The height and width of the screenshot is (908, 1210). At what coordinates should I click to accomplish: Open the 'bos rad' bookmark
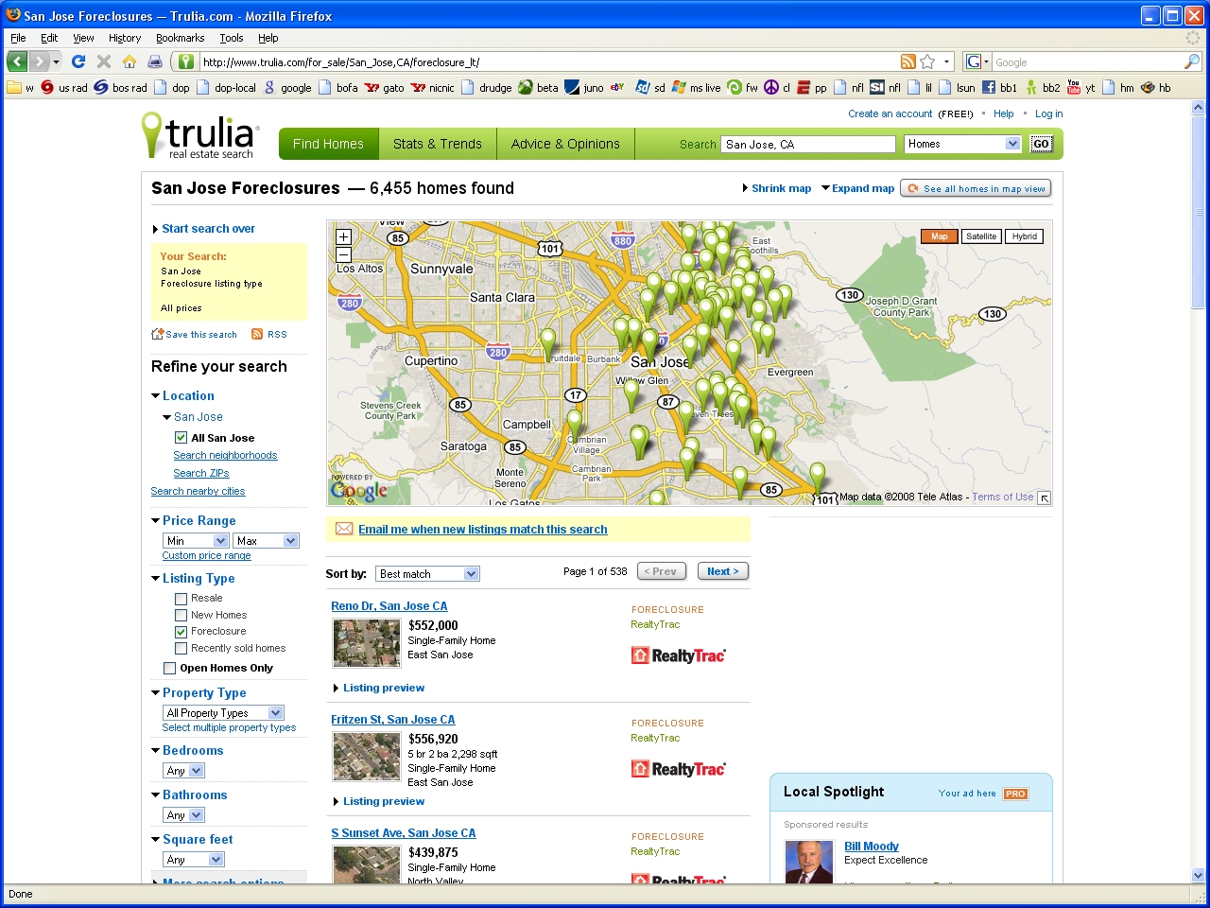point(121,87)
